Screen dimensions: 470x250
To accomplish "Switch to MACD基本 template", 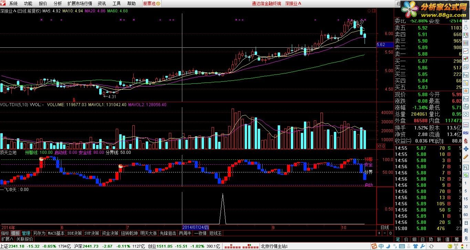I will coord(56,233).
